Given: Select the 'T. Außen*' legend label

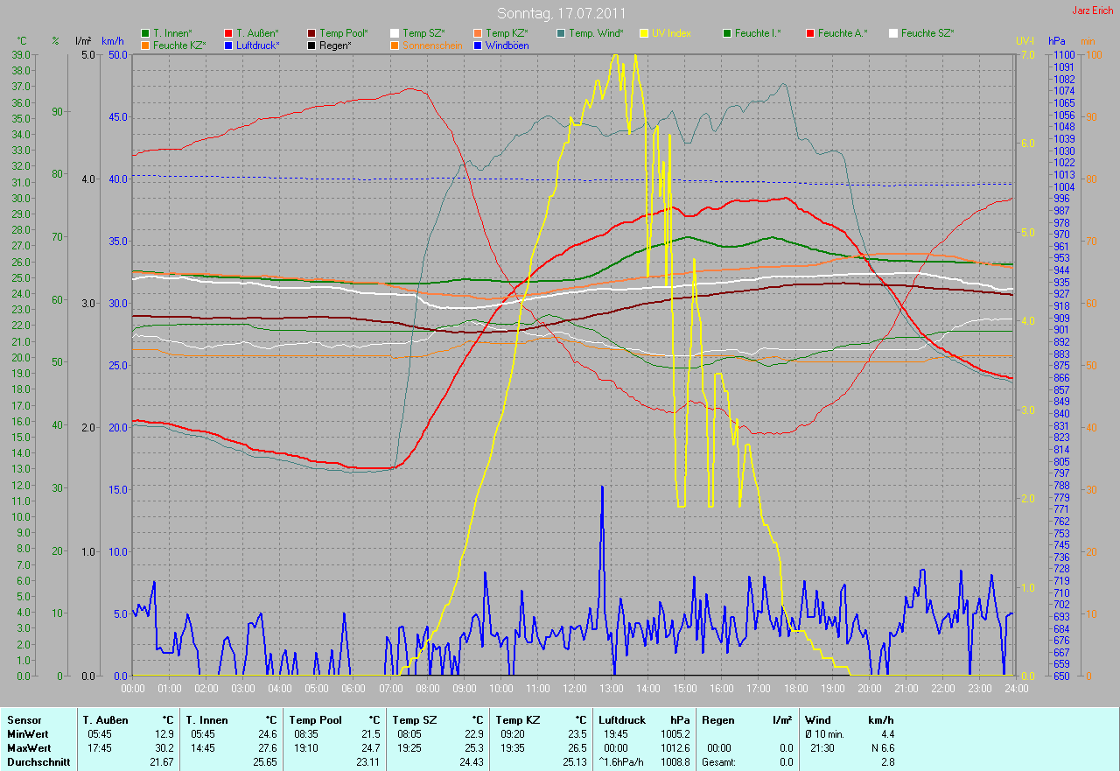Looking at the screenshot, I should pos(258,33).
